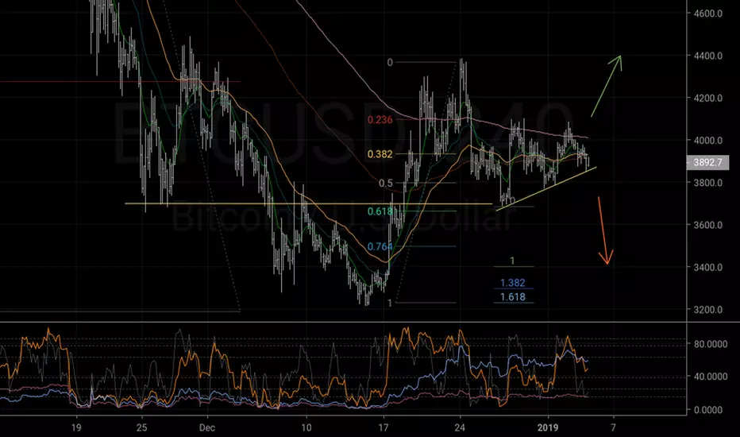Click the 4200.0 price axis value
This screenshot has width=740, height=437.
[708, 99]
